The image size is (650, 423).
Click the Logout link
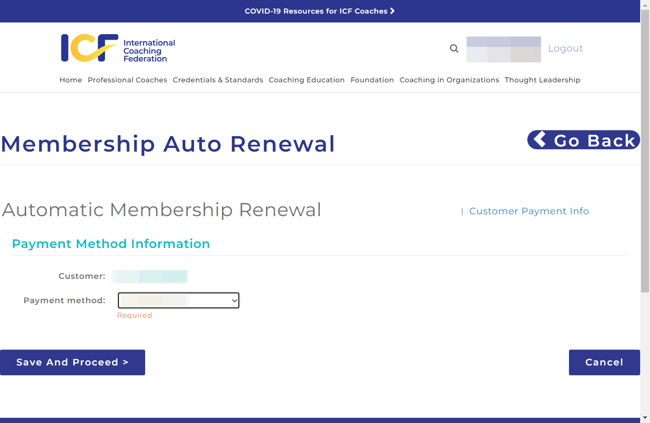point(565,48)
